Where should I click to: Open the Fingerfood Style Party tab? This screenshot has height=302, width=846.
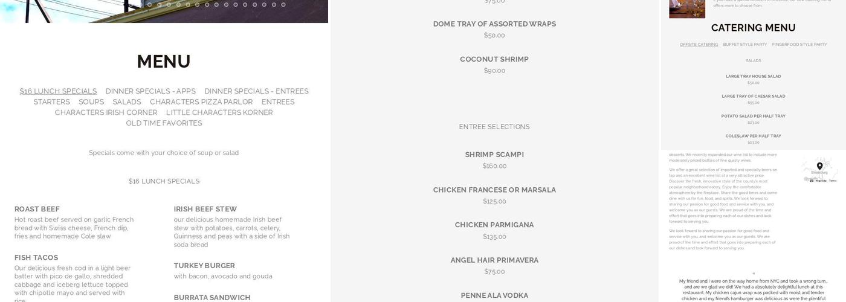pos(799,45)
